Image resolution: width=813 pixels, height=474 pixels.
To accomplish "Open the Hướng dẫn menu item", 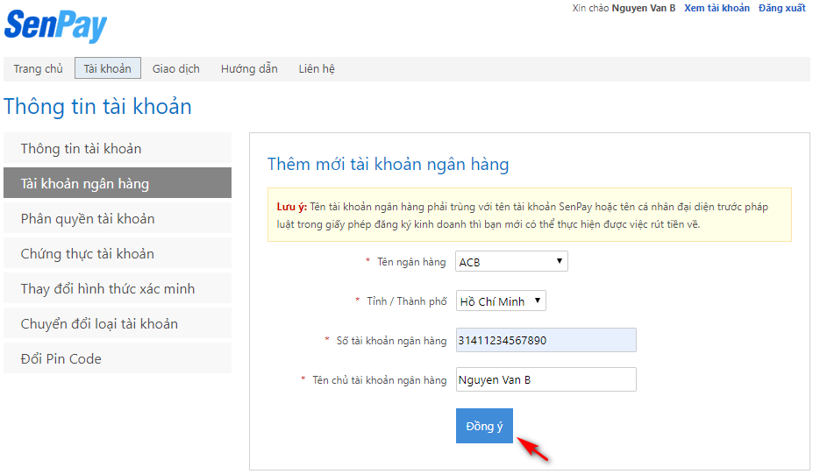I will (x=249, y=69).
